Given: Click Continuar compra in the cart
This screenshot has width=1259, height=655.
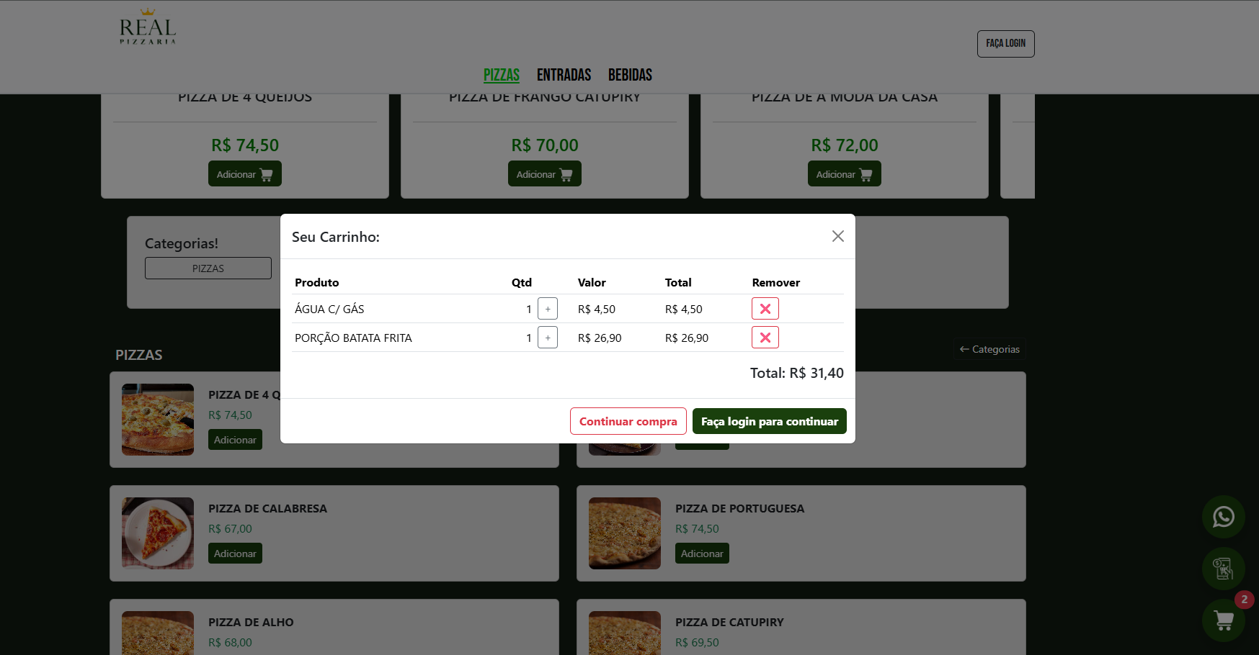Looking at the screenshot, I should [628, 421].
